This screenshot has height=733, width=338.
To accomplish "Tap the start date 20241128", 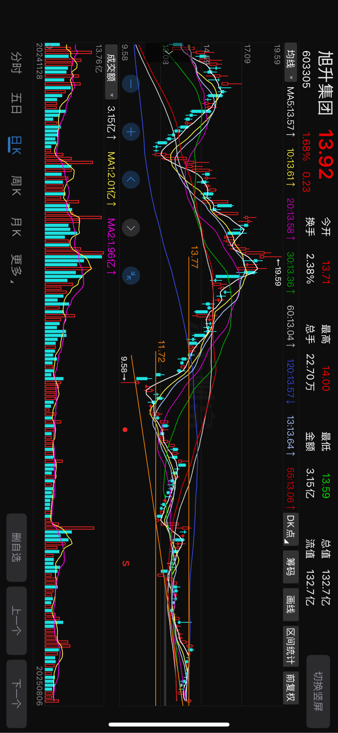I will (x=39, y=61).
